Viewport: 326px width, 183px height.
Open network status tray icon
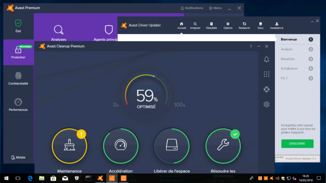pyautogui.click(x=288, y=178)
